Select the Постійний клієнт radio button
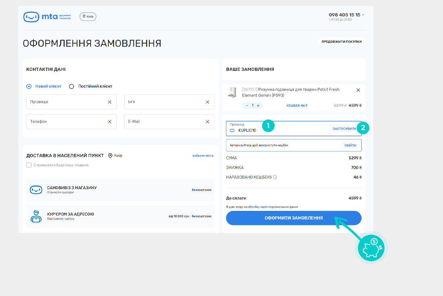 click(72, 86)
